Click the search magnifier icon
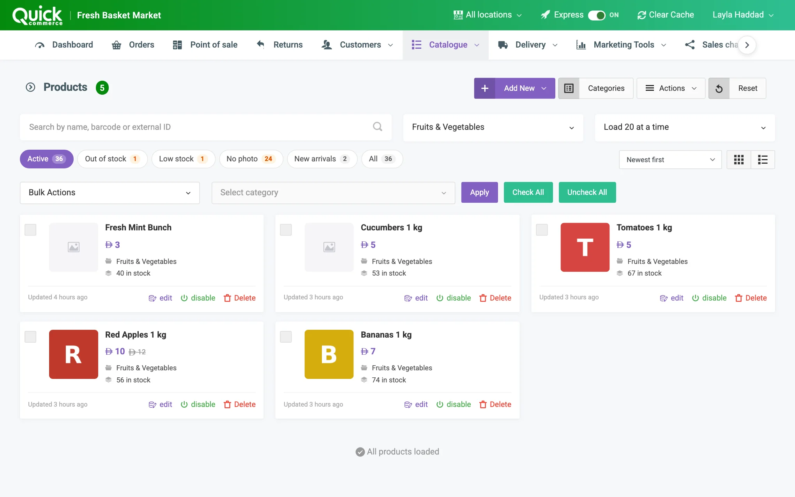 pyautogui.click(x=377, y=127)
